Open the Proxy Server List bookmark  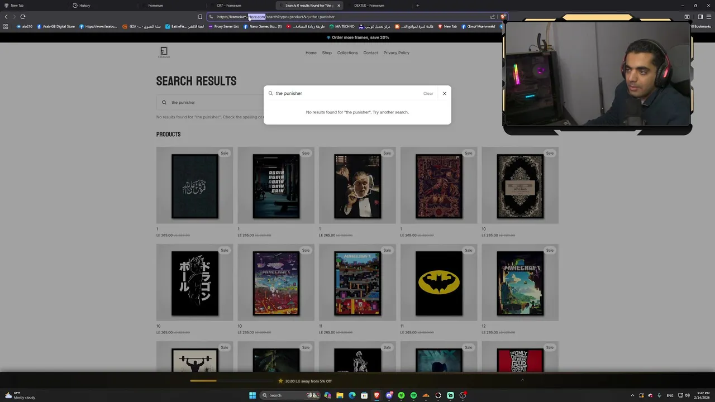pos(223,26)
